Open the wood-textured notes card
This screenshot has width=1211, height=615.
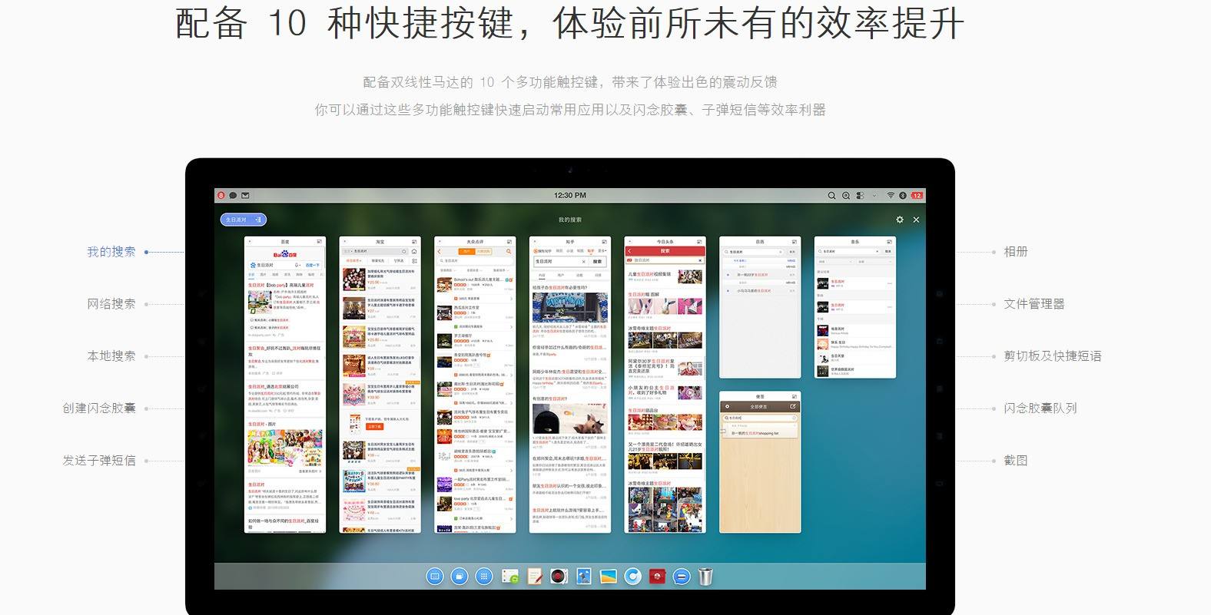tap(760, 462)
